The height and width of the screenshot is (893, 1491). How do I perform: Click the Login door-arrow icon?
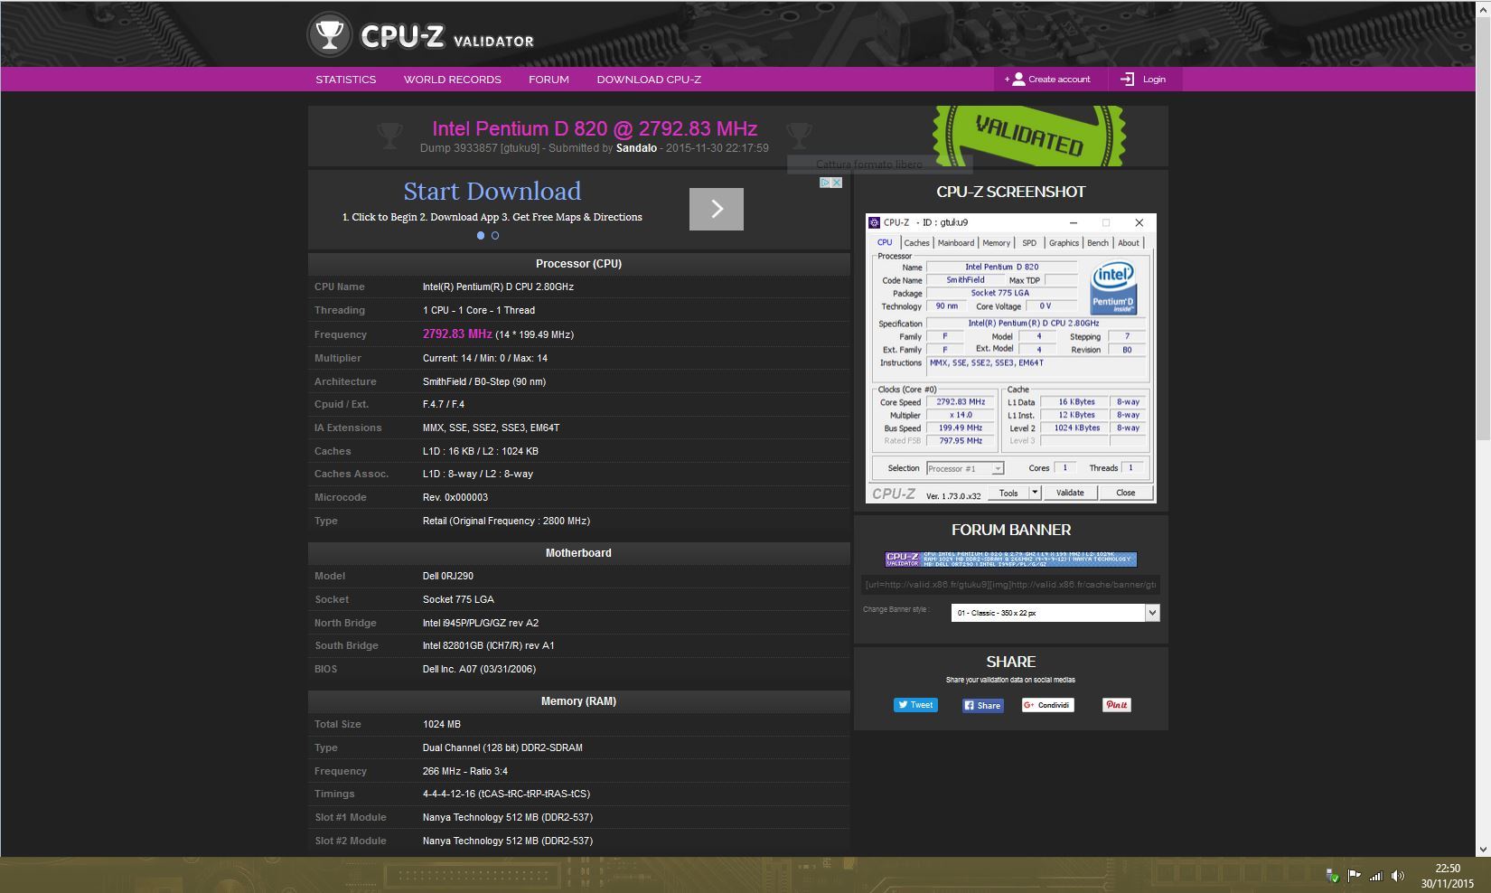click(1127, 80)
